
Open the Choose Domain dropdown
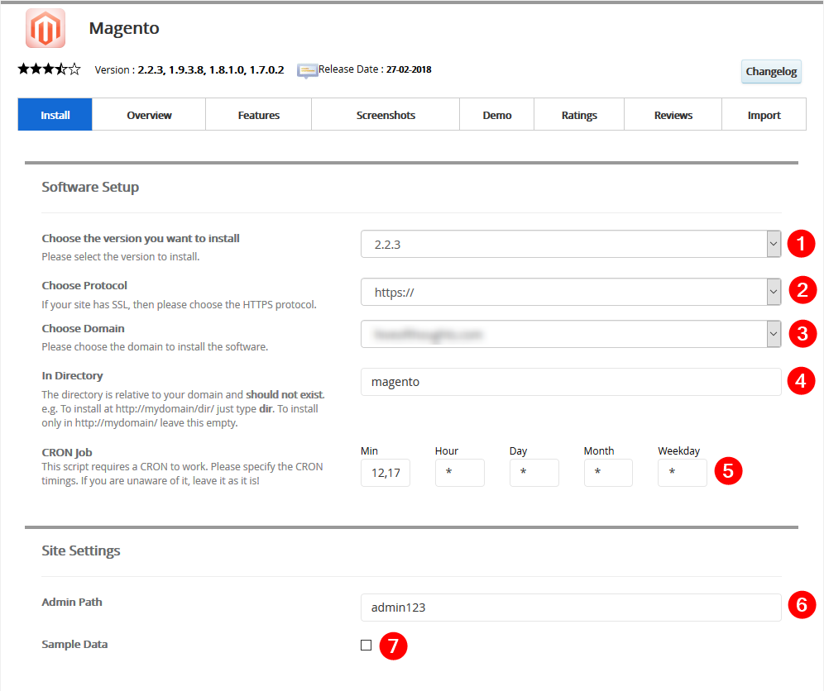click(571, 334)
